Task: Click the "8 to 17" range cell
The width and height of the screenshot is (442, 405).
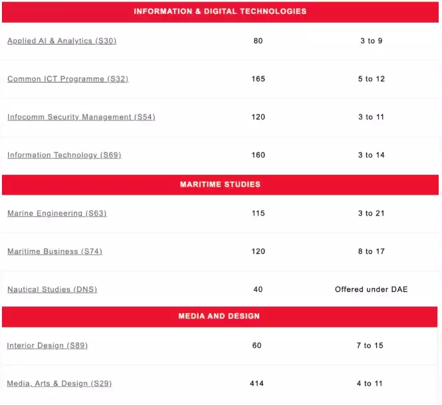Action: click(x=370, y=251)
